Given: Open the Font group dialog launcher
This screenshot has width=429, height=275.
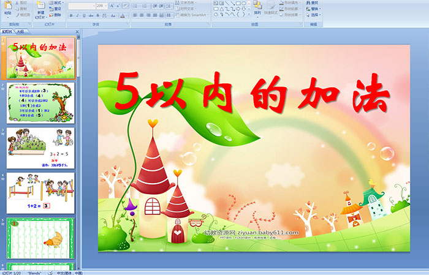Looking at the screenshot, I should pos(127,24).
